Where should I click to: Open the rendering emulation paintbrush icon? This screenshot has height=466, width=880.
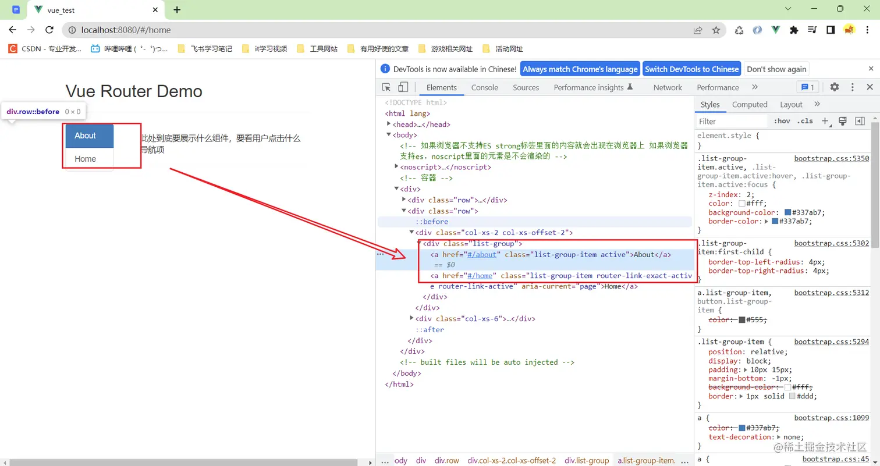tap(842, 121)
